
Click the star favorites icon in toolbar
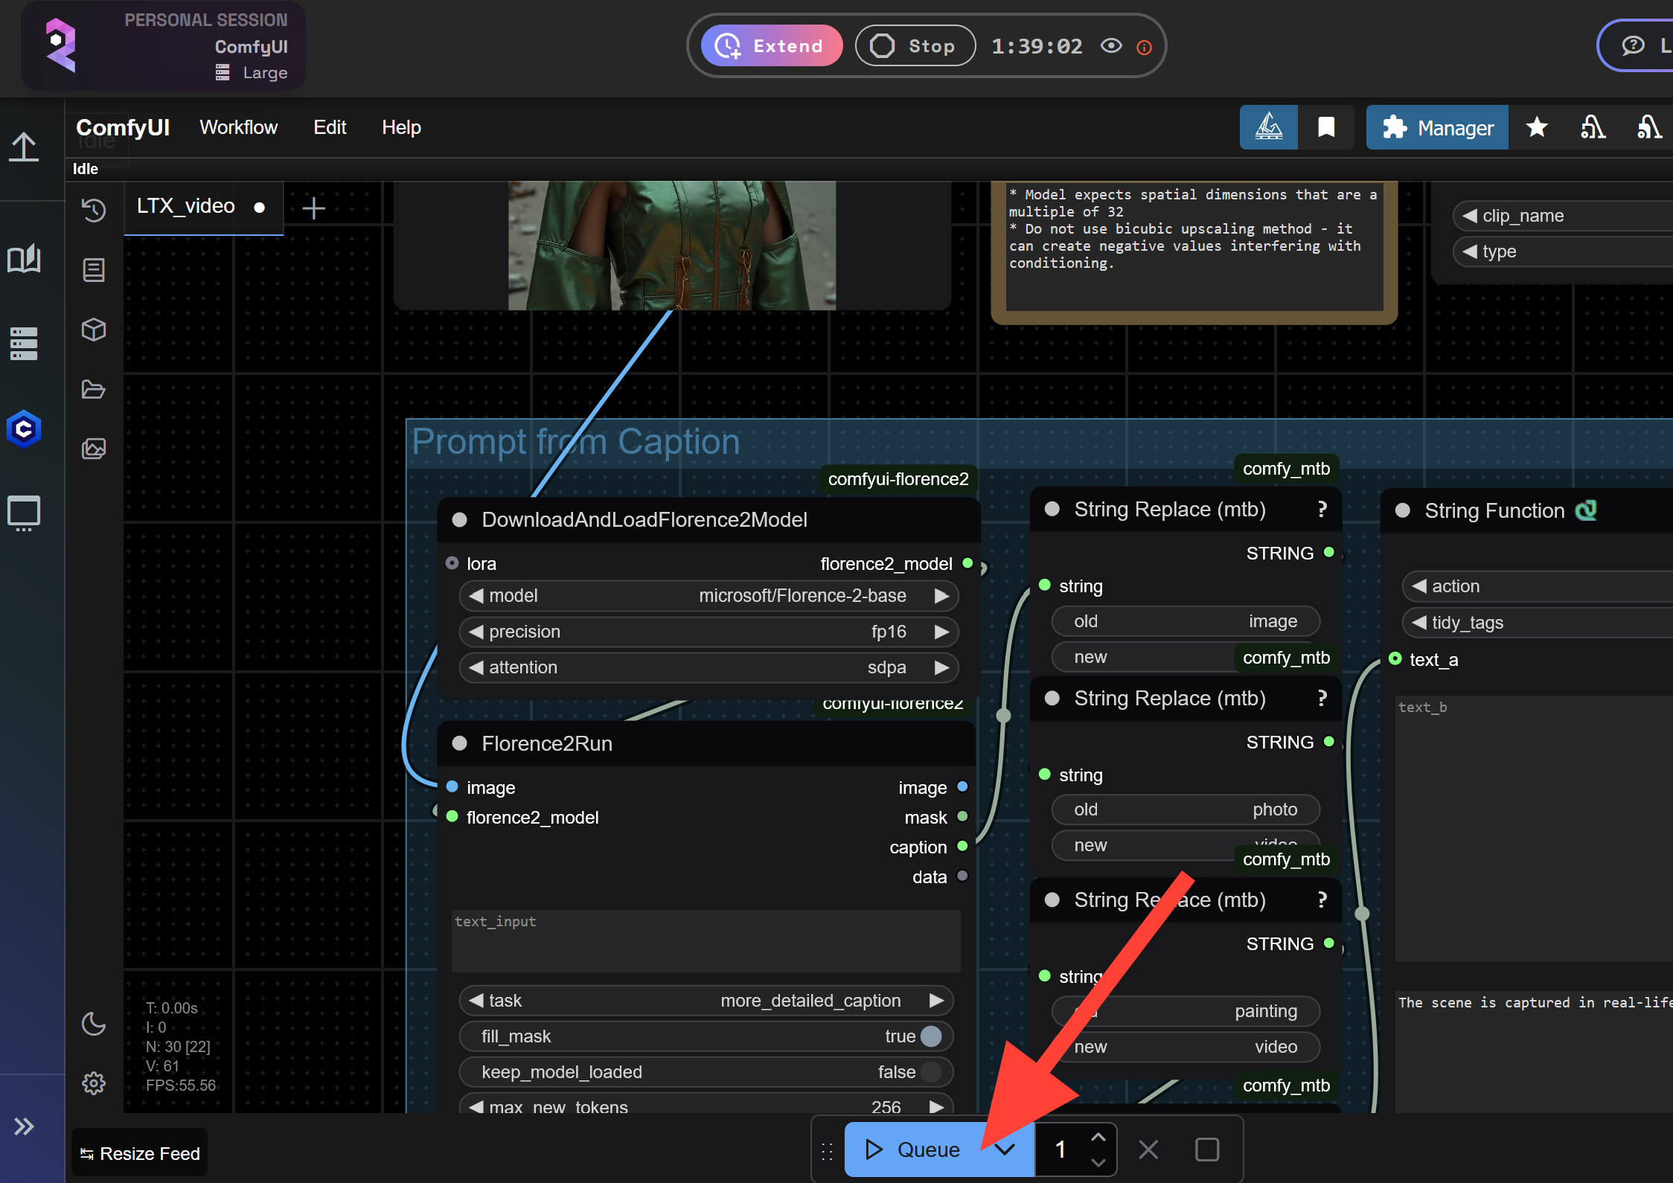pyautogui.click(x=1536, y=127)
